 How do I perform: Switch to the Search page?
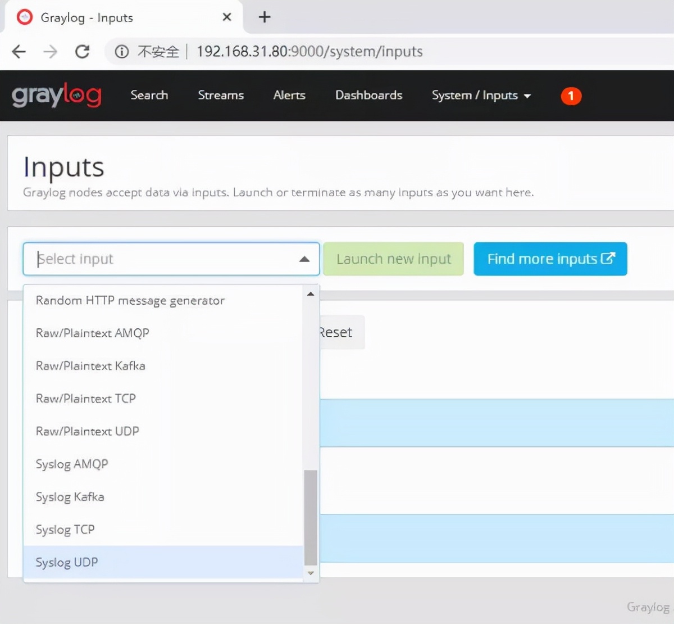[149, 96]
